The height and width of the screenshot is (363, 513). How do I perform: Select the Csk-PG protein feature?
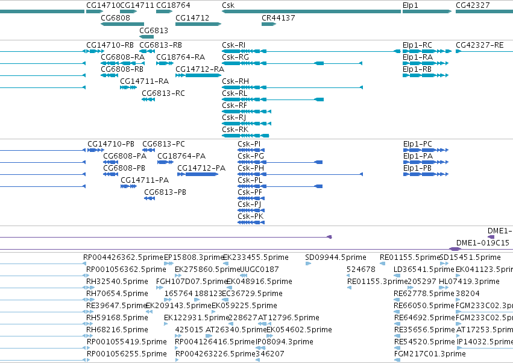click(280, 162)
